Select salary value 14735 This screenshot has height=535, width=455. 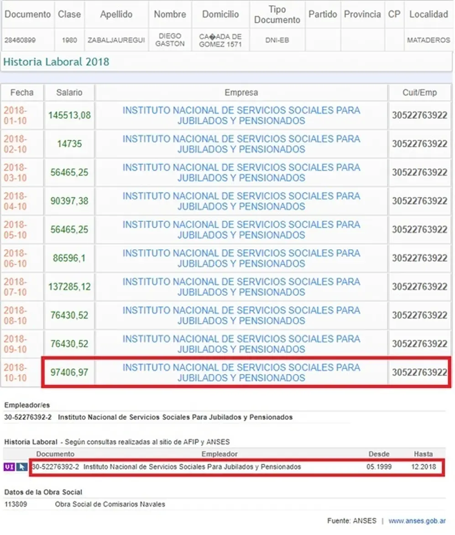pos(69,144)
